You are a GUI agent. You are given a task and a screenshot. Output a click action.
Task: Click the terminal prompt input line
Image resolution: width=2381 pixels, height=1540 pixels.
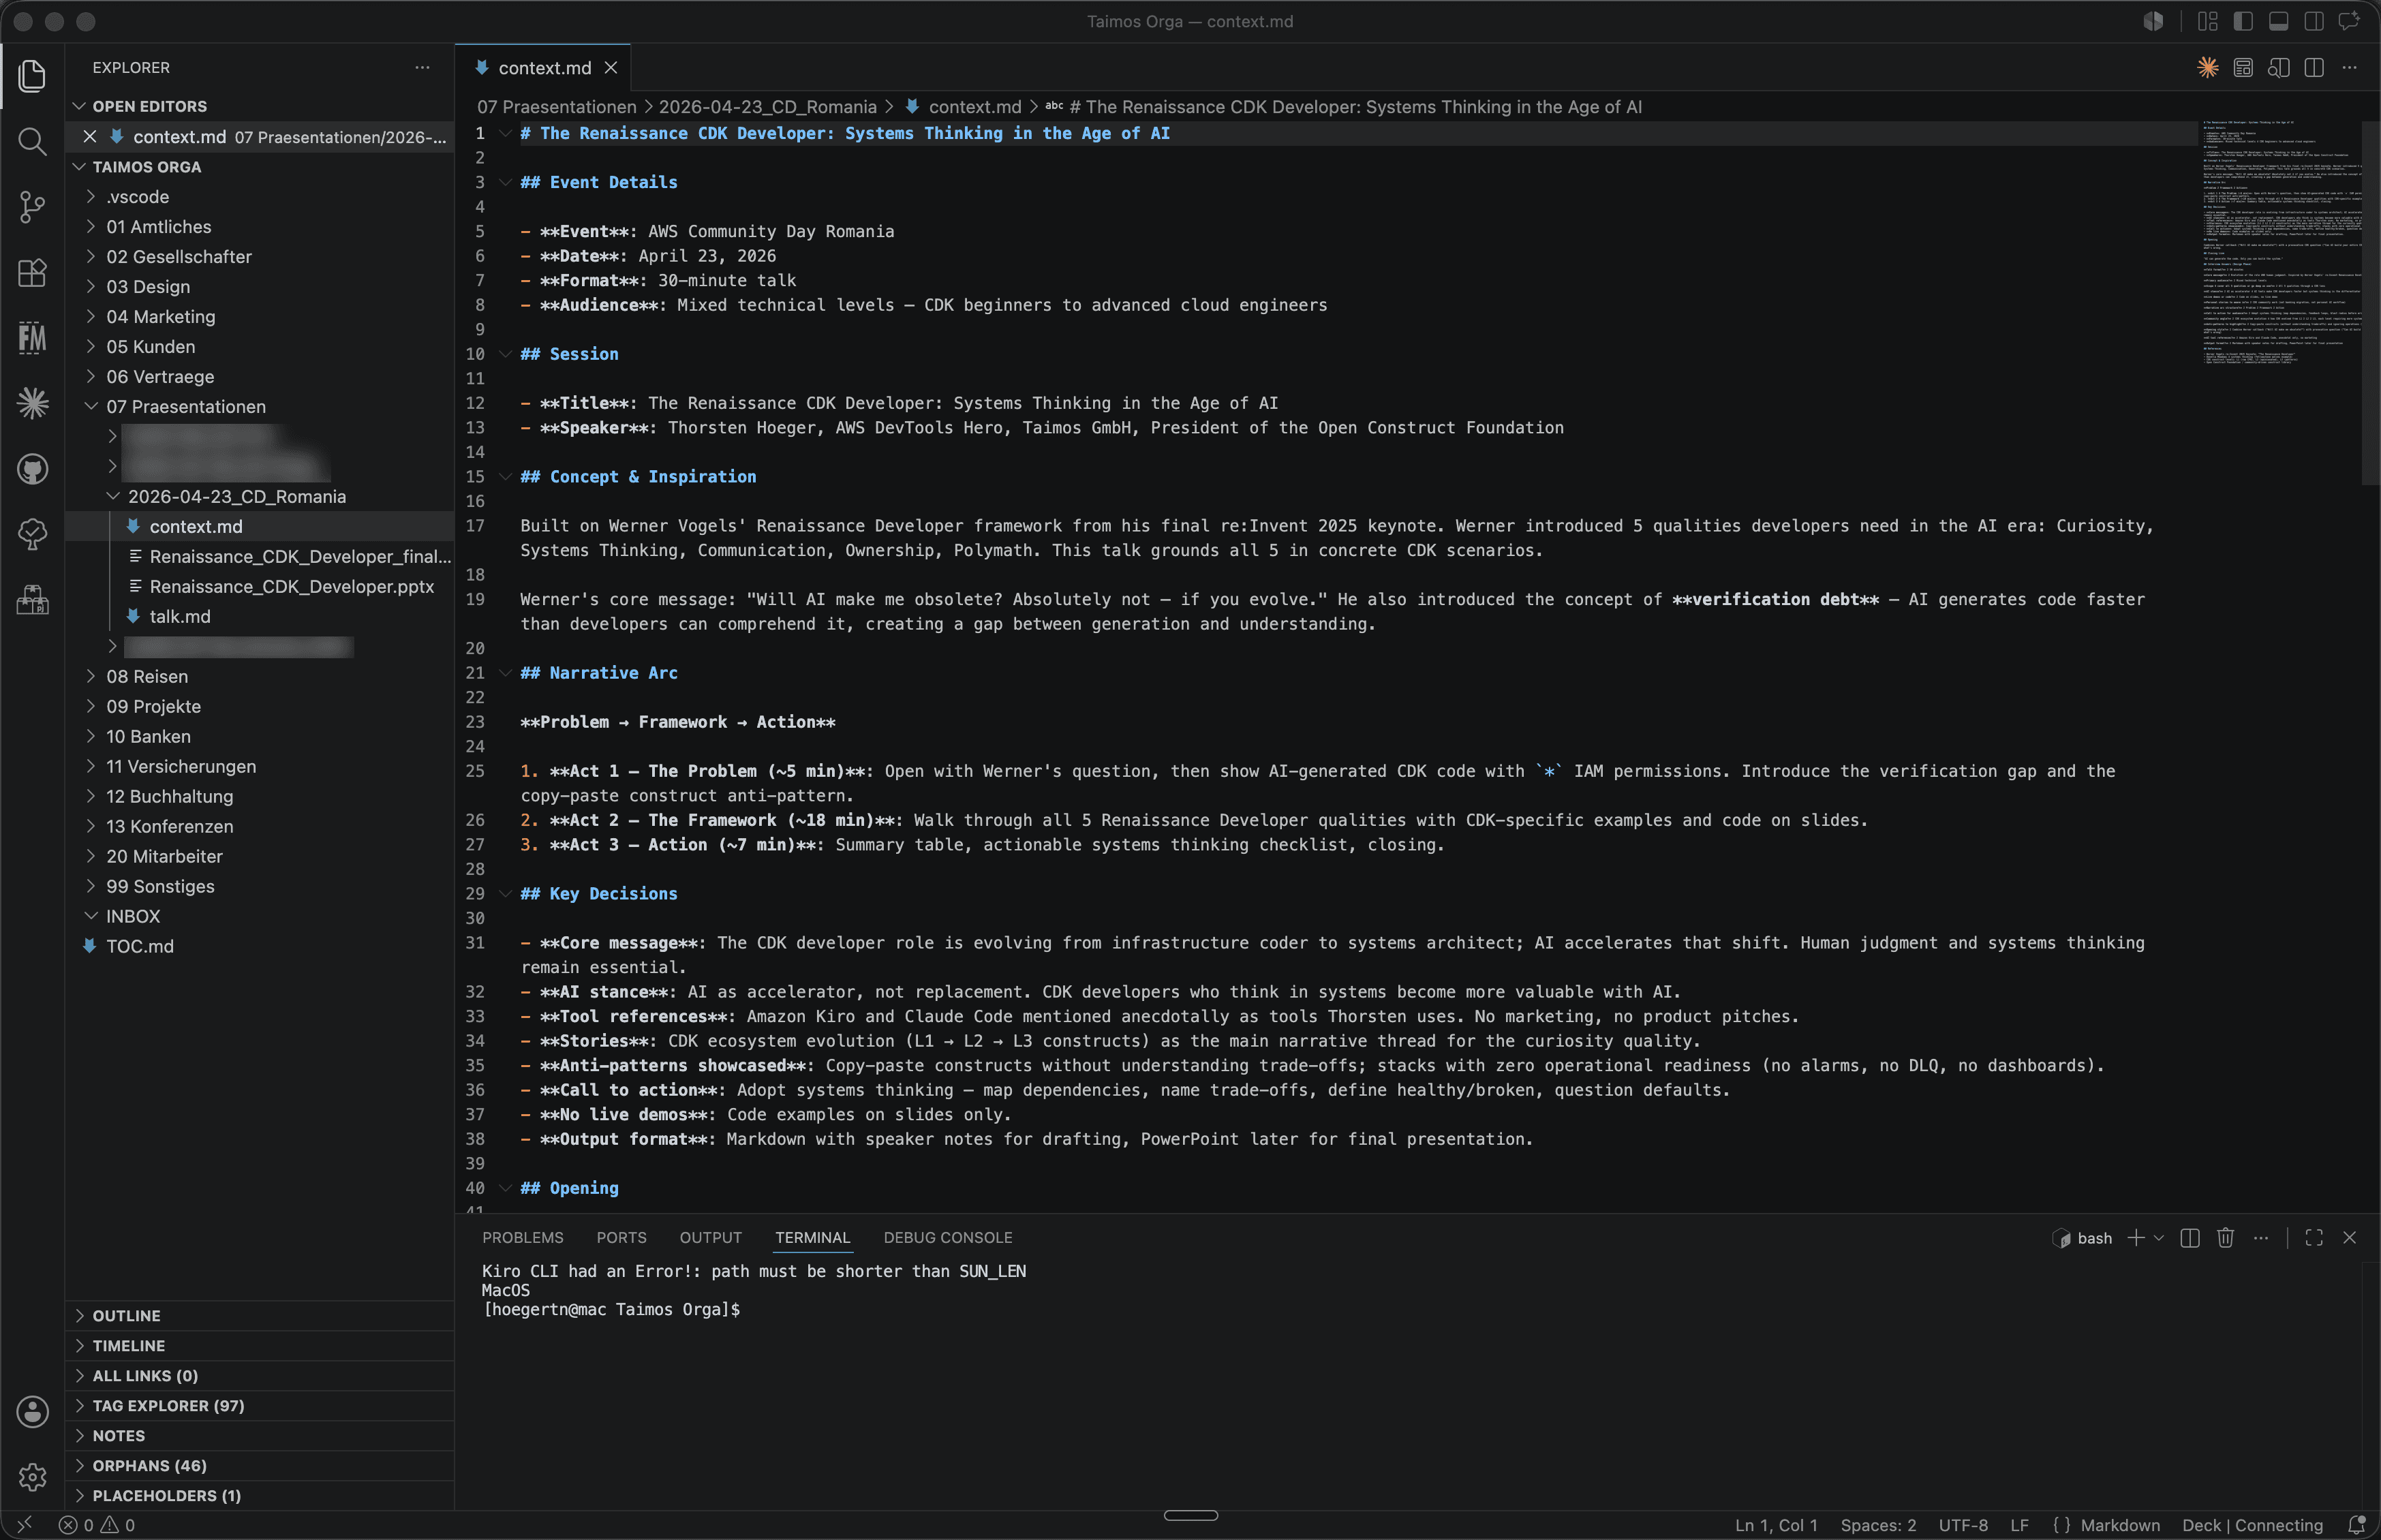click(x=613, y=1309)
